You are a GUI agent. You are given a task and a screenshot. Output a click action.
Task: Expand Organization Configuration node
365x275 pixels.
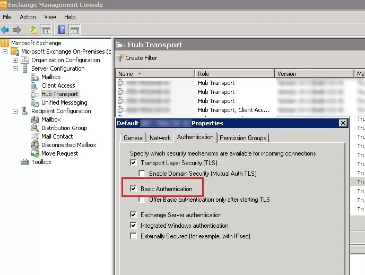(x=15, y=61)
